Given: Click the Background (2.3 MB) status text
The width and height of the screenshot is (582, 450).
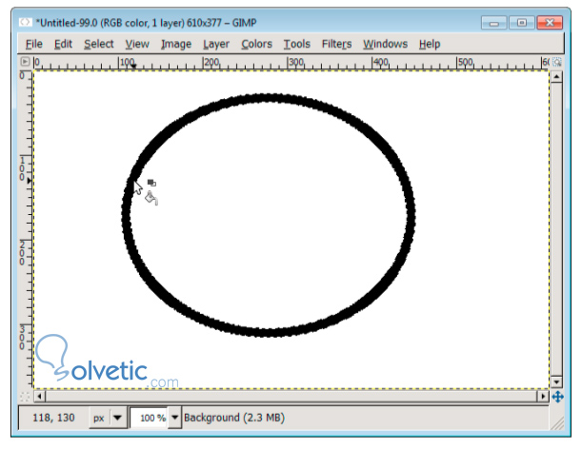Looking at the screenshot, I should (x=234, y=418).
